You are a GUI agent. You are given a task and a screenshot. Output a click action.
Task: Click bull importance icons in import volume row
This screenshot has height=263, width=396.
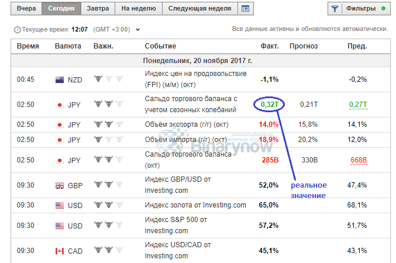pos(109,139)
